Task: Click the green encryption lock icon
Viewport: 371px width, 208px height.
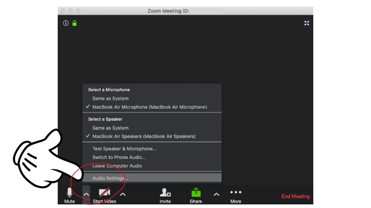Action: [x=74, y=23]
